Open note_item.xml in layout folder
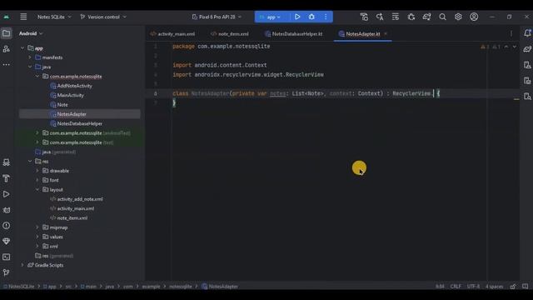 [x=72, y=218]
